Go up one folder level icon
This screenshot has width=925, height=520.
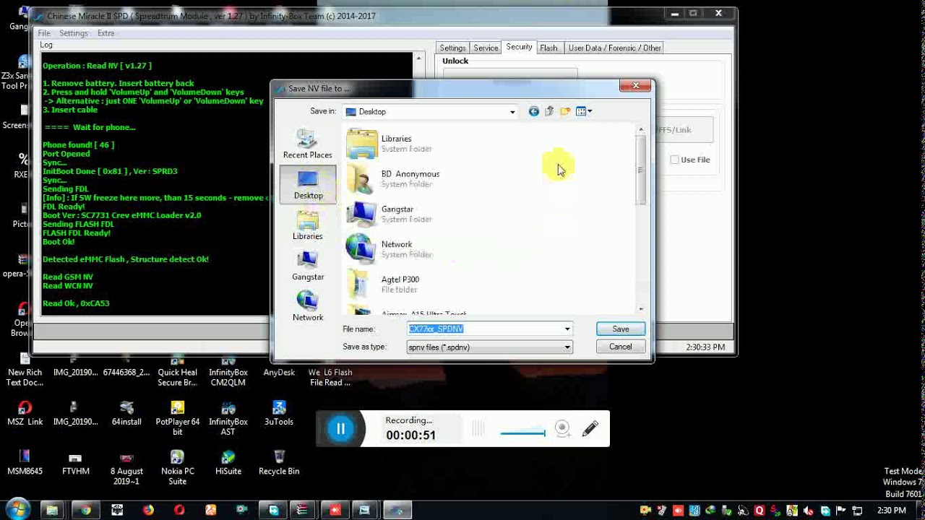[x=549, y=111]
